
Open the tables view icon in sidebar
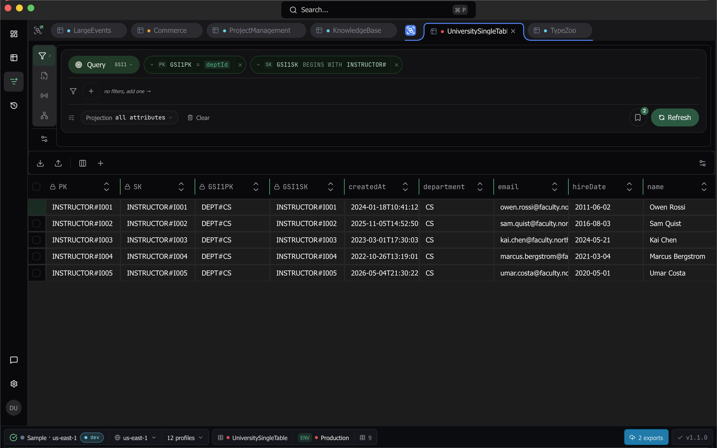coord(14,58)
